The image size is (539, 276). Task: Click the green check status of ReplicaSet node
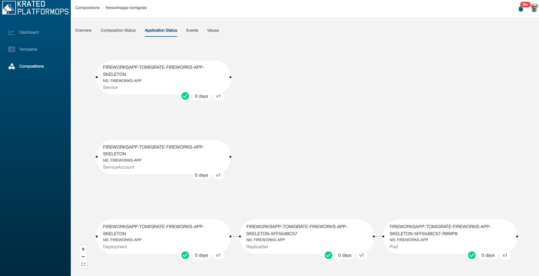(x=328, y=255)
